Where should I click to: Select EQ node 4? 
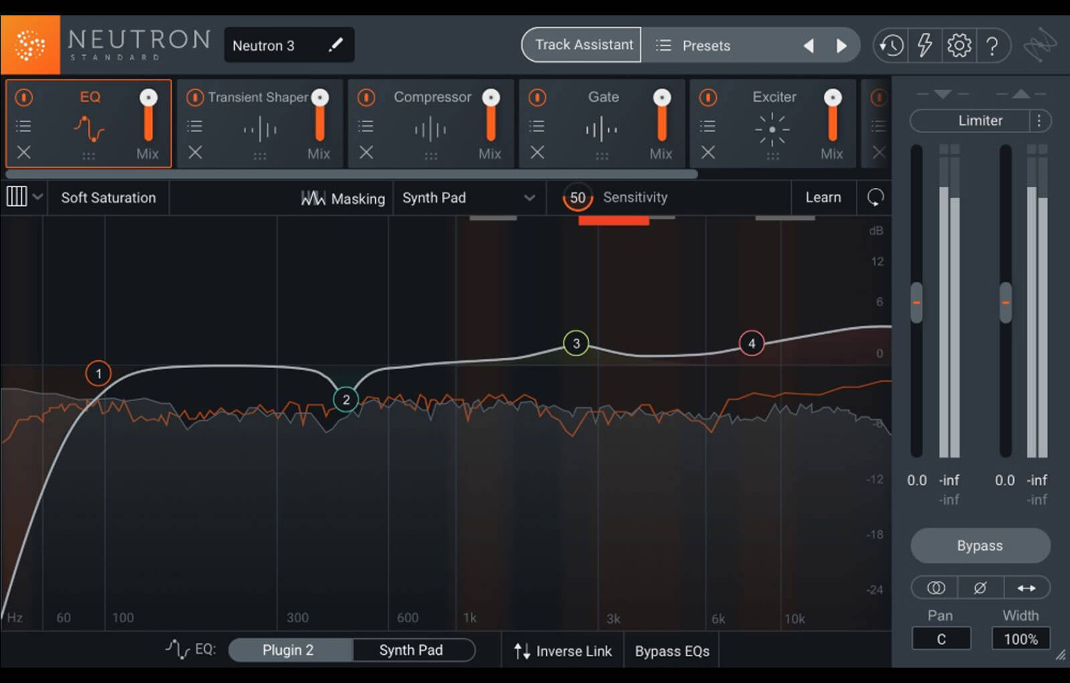click(x=752, y=344)
